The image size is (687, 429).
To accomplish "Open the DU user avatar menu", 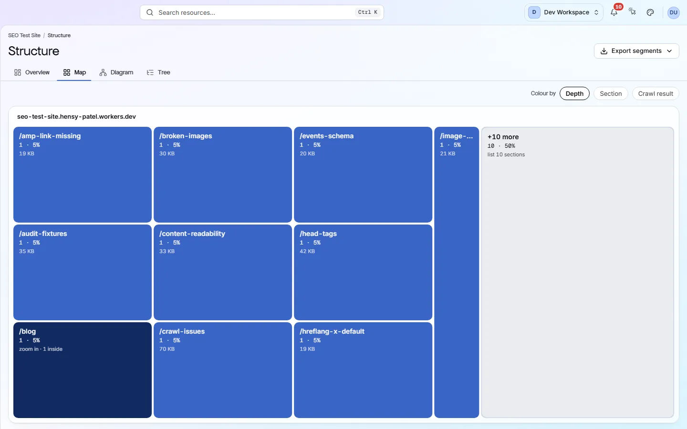I will pos(674,12).
